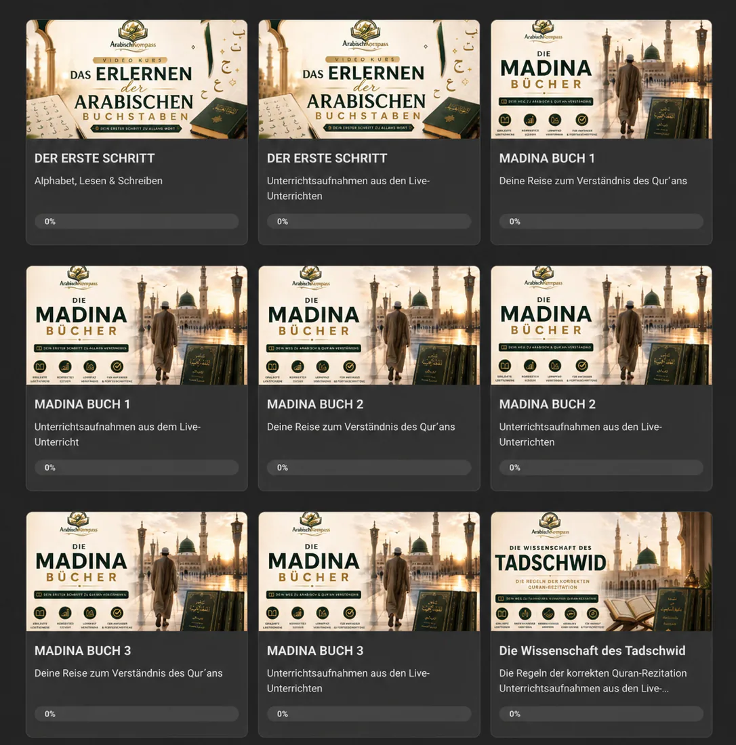This screenshot has width=736, height=745.
Task: Open thumbnail of MADINA BUCH 3 Live-Unterrichten card
Action: (x=369, y=572)
